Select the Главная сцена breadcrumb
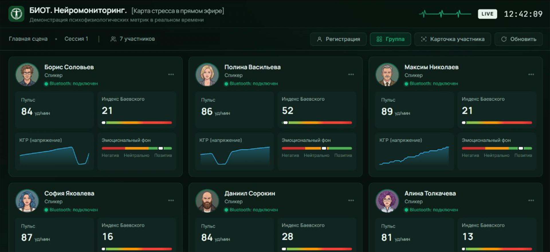This screenshot has width=550, height=252. tap(28, 39)
